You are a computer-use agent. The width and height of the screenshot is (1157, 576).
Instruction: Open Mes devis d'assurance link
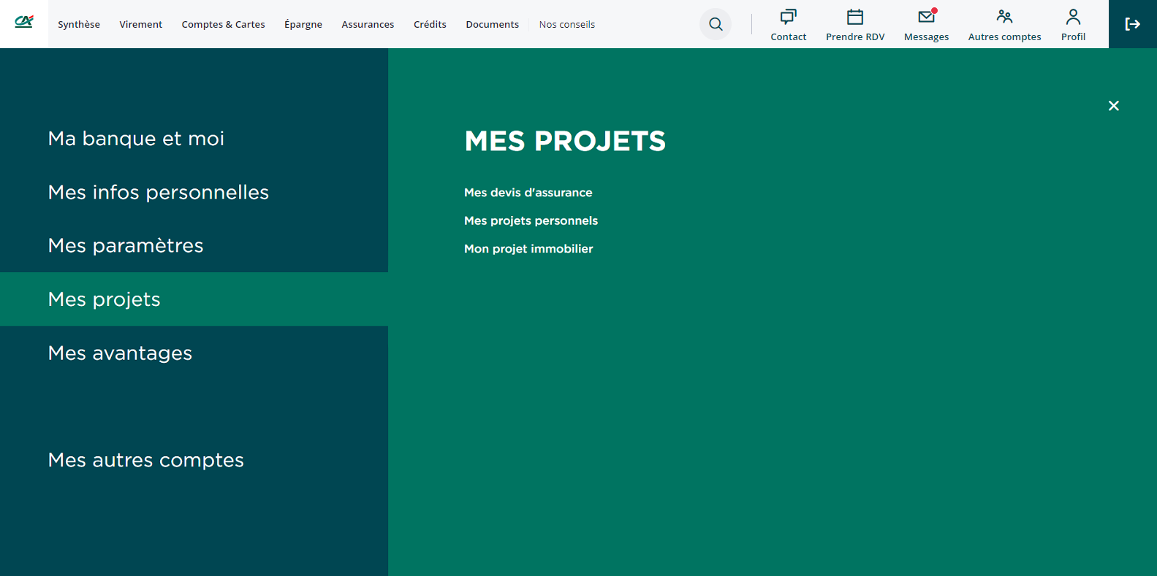[x=528, y=193]
